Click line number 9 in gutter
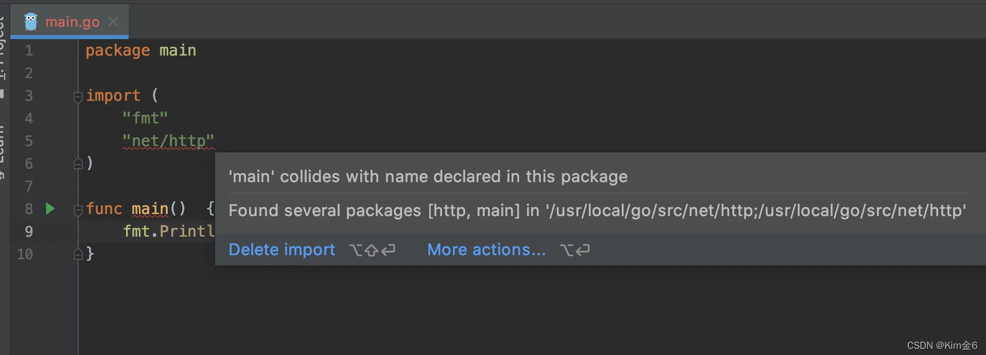986x355 pixels. coord(29,232)
